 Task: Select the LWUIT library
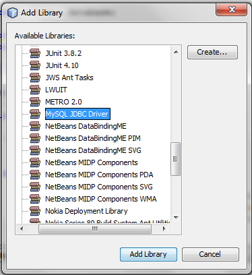56,90
